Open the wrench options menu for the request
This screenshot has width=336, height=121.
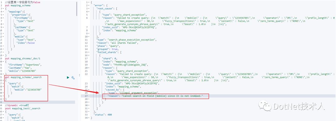73,78
